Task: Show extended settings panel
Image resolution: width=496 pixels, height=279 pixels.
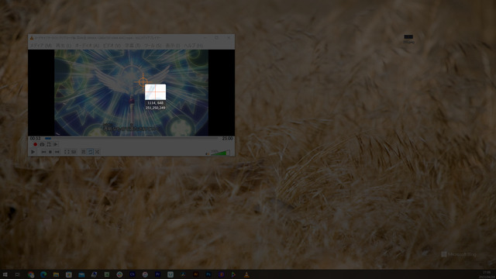Action: coord(74,152)
